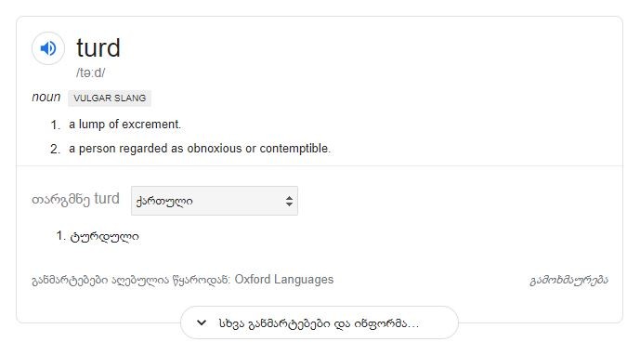This screenshot has width=640, height=342.
Task: Click the თარგმნე turd label
Action: point(75,199)
